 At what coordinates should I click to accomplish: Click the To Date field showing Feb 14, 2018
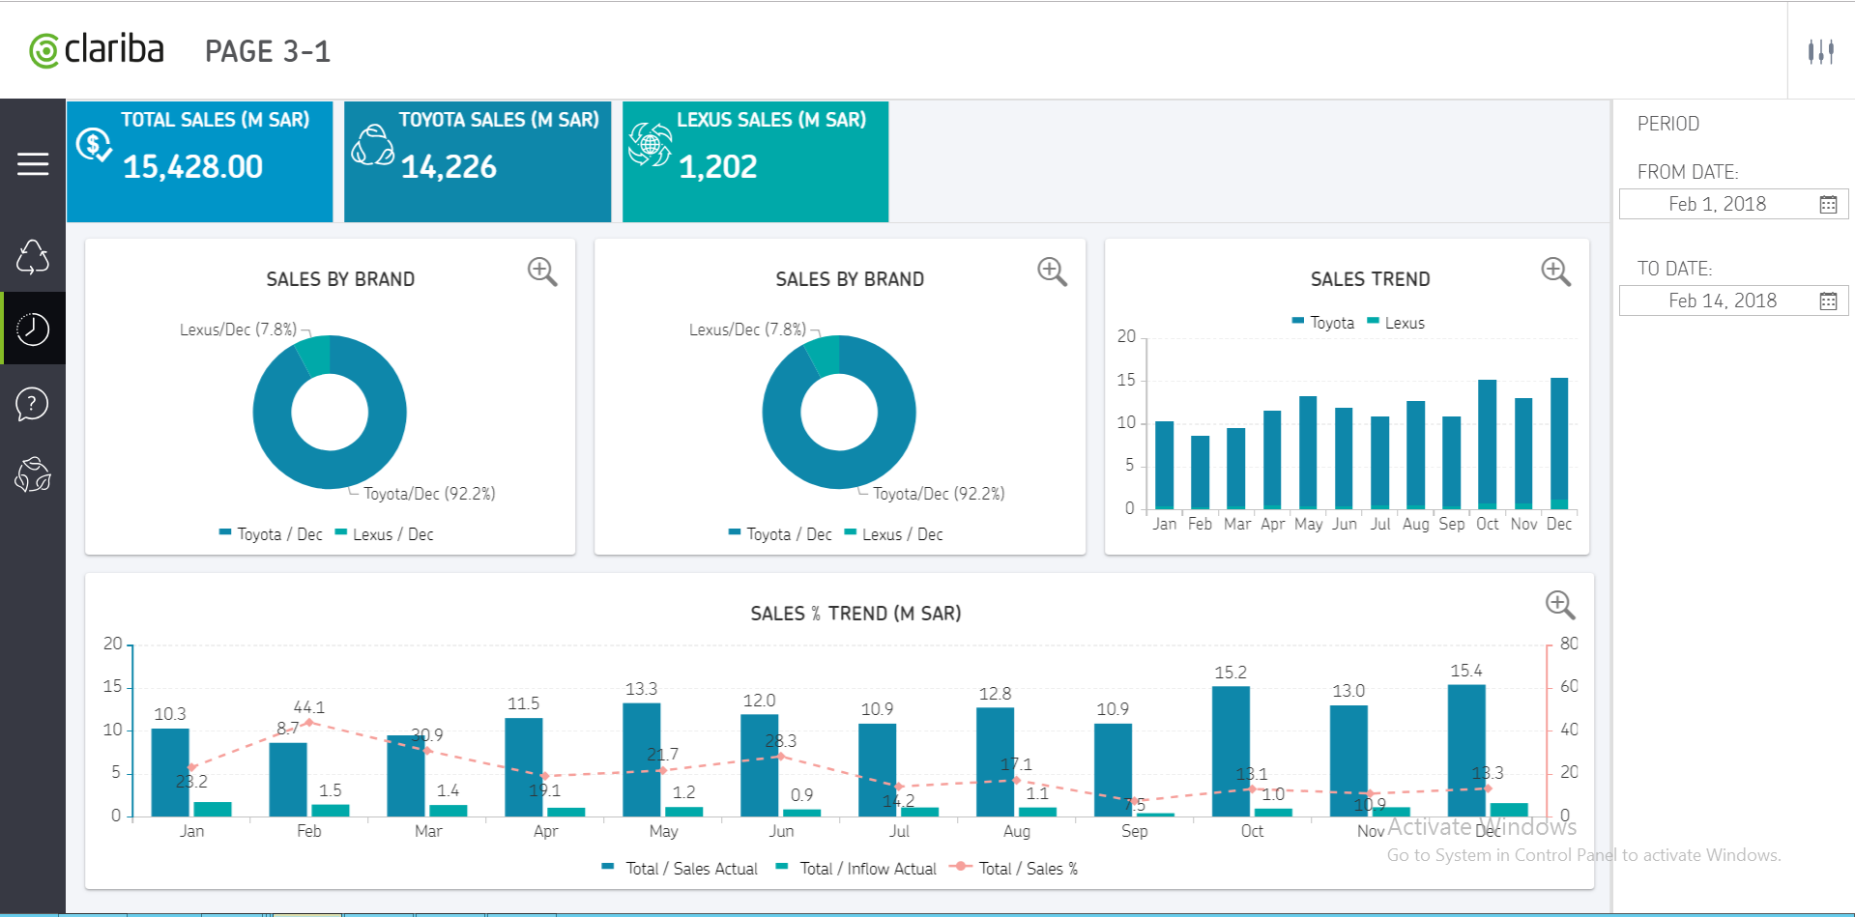point(1733,301)
